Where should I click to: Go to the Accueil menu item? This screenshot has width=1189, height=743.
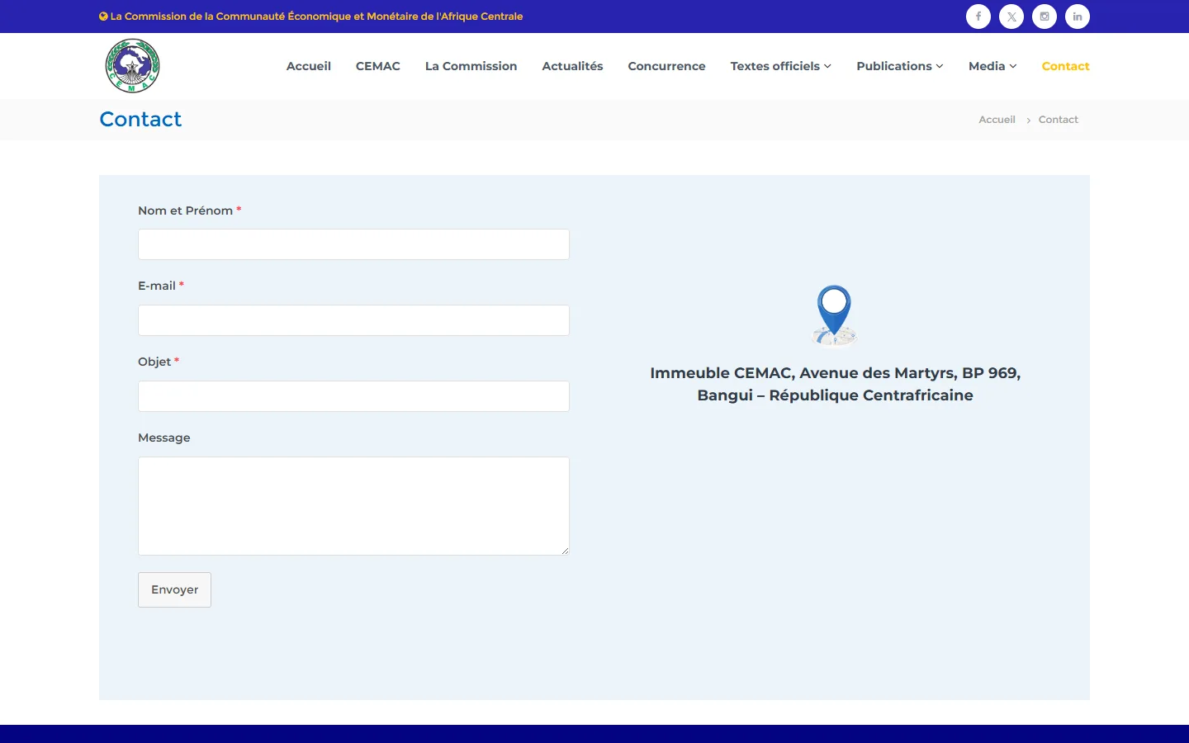pos(309,66)
